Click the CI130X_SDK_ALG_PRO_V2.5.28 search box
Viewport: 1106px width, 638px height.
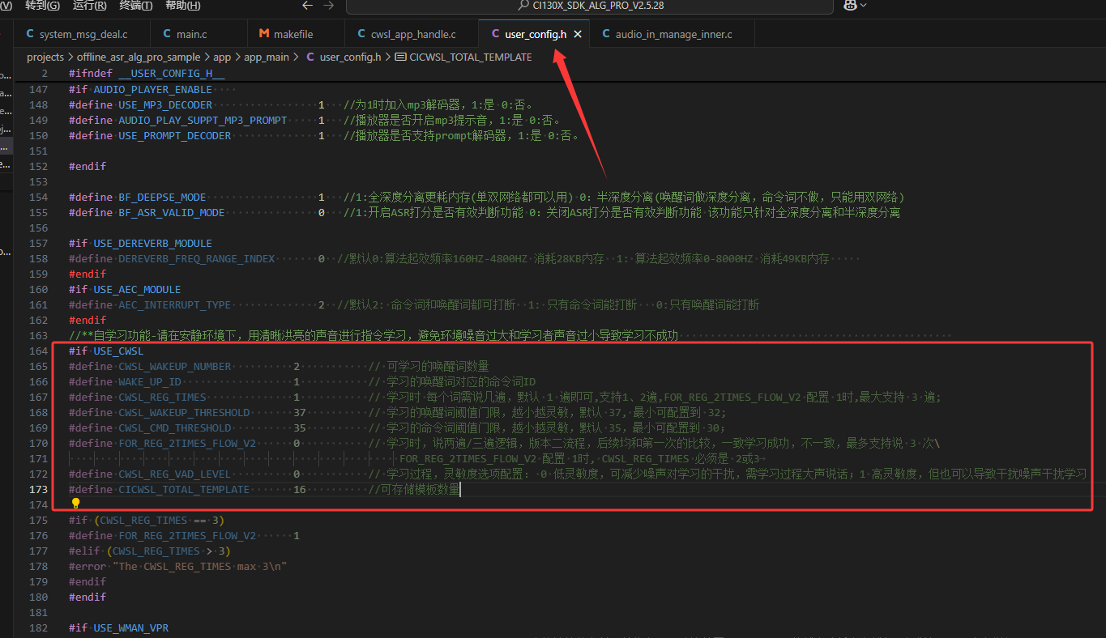pos(589,6)
